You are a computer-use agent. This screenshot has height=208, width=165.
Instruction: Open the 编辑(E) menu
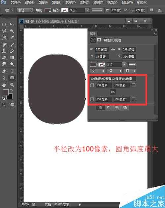29,2
